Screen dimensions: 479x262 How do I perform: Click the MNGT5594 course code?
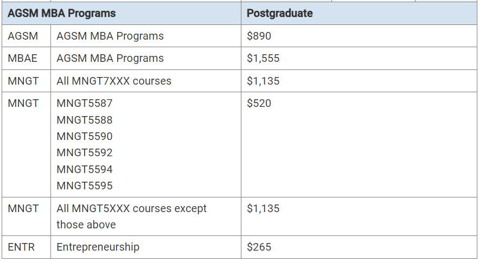[x=85, y=169]
